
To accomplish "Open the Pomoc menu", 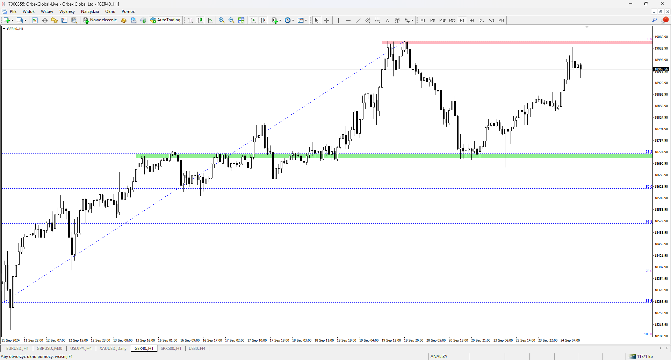I will tap(128, 12).
